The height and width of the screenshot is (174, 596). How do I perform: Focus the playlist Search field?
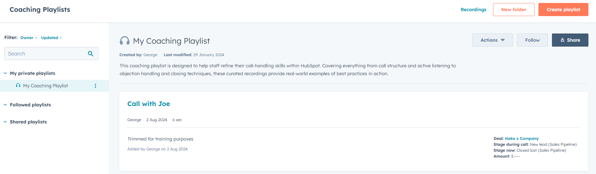click(51, 54)
